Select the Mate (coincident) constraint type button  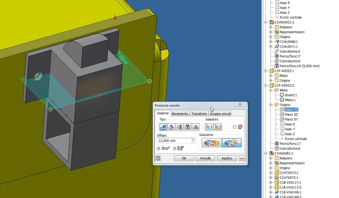tap(163, 127)
